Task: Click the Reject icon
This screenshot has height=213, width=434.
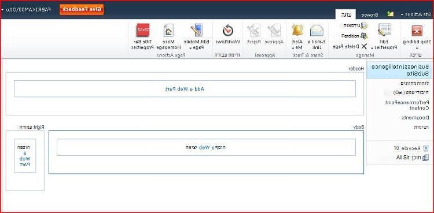Action: point(253,30)
